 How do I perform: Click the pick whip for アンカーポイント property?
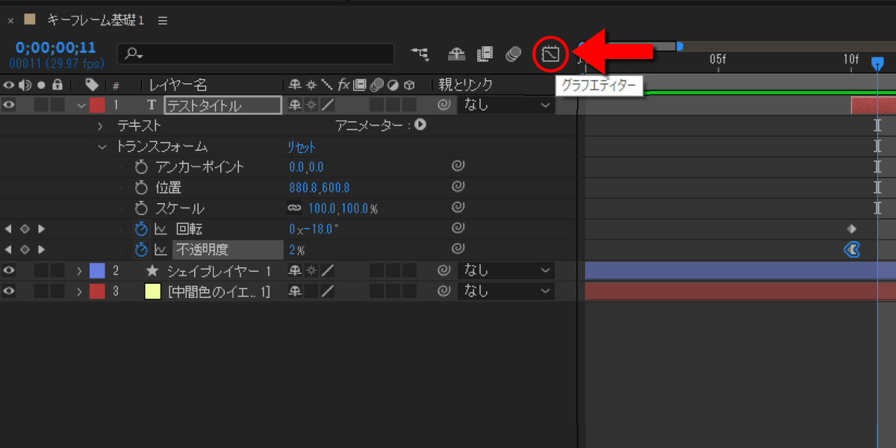click(x=458, y=167)
